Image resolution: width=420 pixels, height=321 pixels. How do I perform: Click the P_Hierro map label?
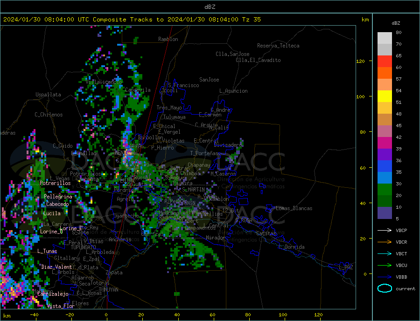162,148
